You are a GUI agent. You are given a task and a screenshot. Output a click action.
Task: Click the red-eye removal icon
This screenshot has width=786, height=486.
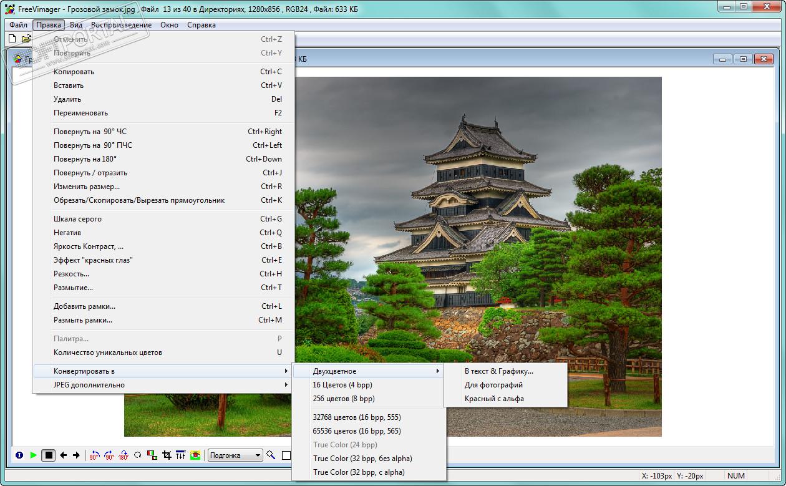pos(195,455)
